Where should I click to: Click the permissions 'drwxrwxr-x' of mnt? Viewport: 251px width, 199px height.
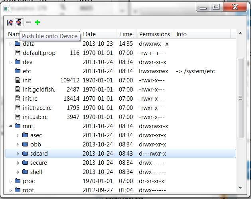(154, 126)
